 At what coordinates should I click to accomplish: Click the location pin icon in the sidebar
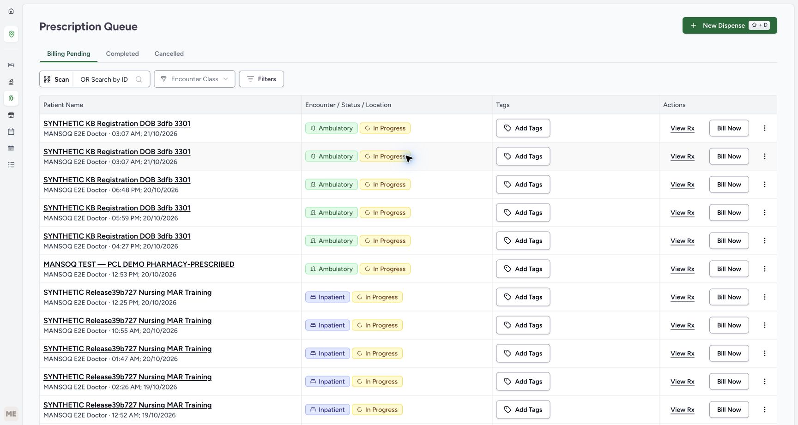pyautogui.click(x=11, y=34)
